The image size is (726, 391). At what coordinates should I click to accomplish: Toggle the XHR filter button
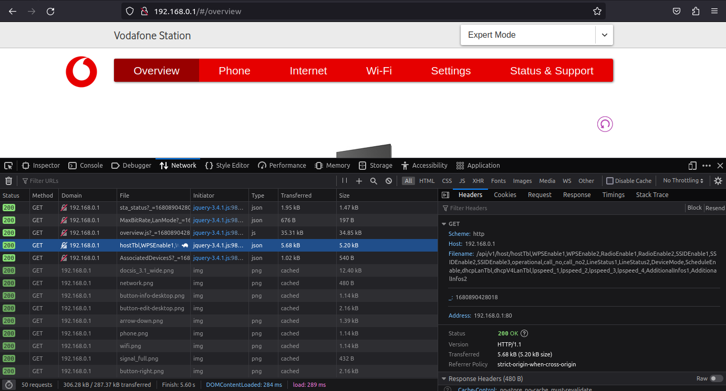click(x=478, y=181)
